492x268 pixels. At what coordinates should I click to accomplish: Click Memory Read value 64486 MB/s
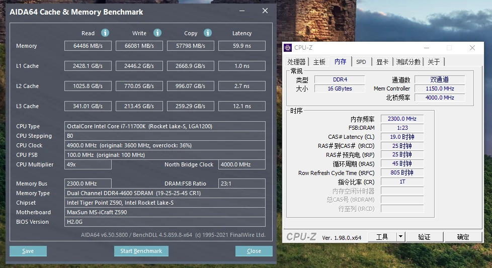pos(88,46)
